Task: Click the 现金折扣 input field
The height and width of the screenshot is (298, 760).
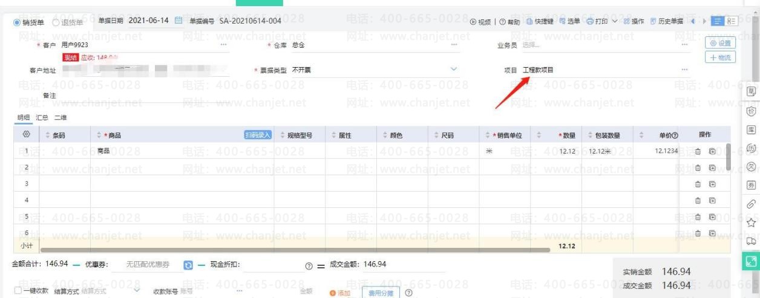Action: click(272, 265)
